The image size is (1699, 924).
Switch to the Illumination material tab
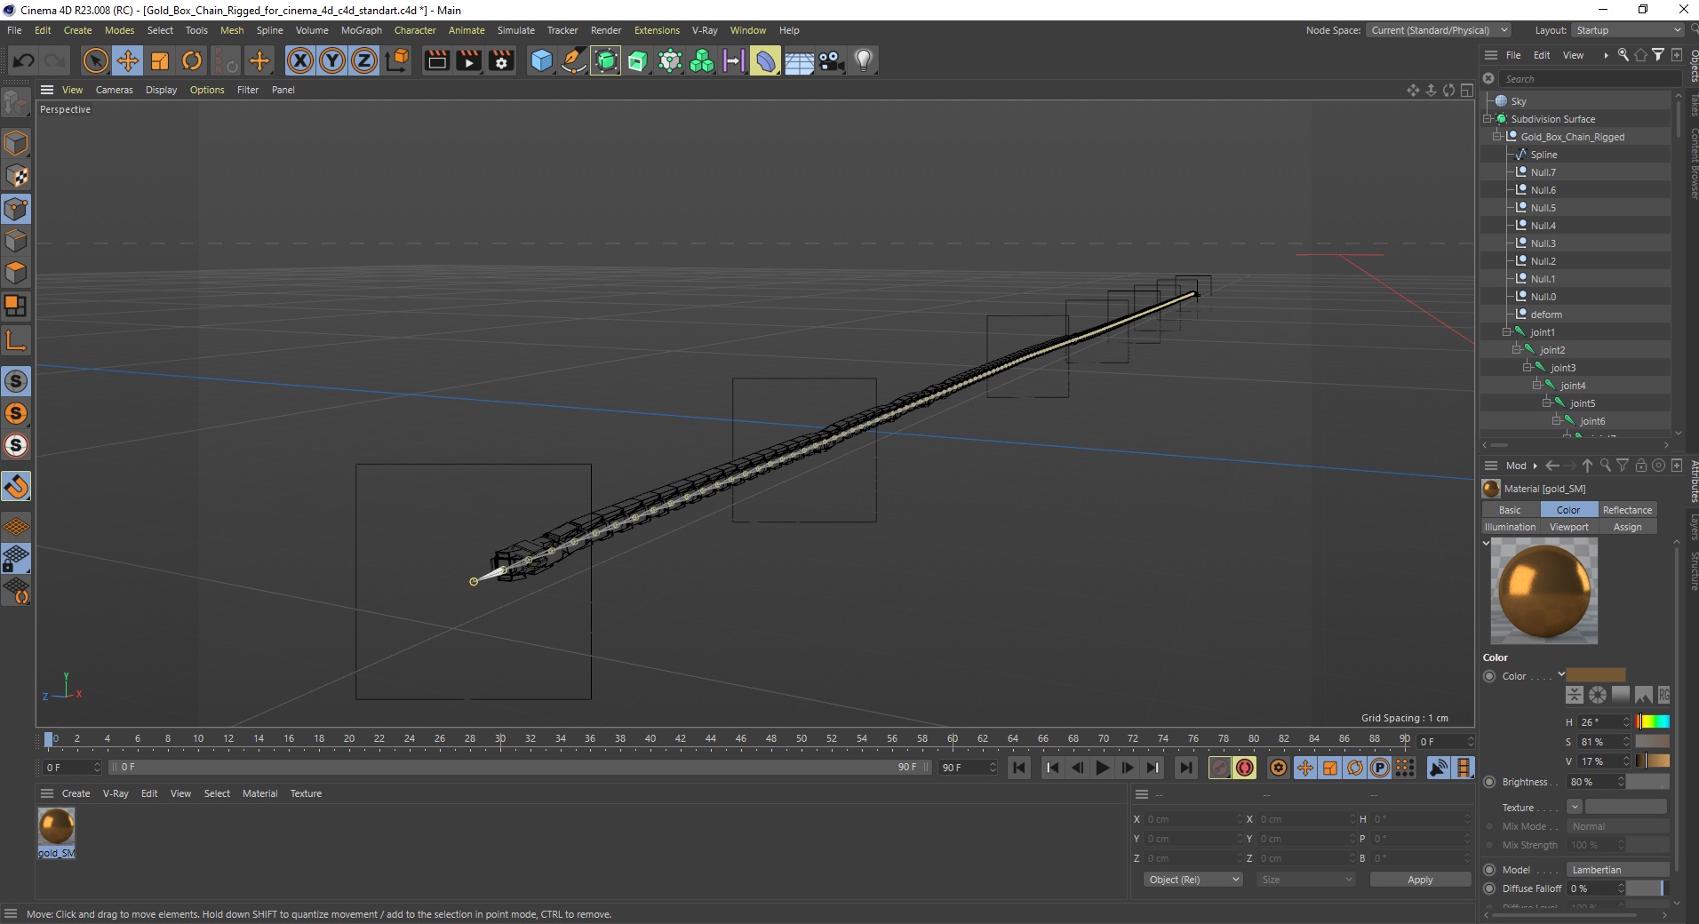coord(1510,527)
